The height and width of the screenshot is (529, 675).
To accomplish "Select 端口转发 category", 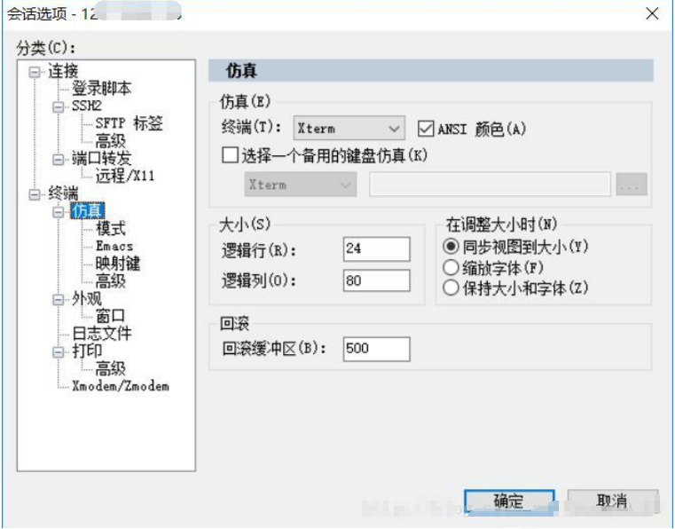I will pyautogui.click(x=101, y=159).
